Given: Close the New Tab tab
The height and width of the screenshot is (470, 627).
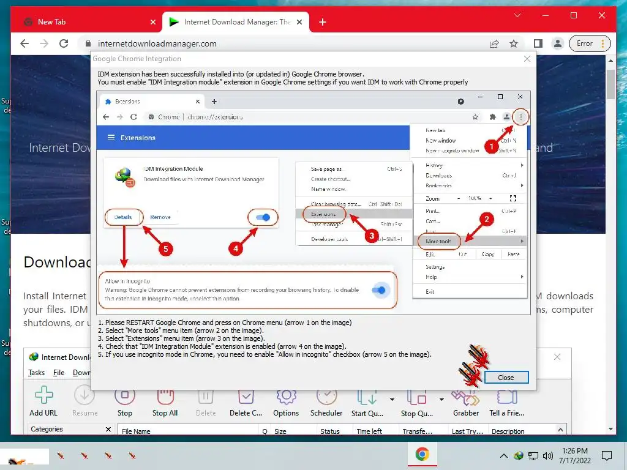Looking at the screenshot, I should 152,22.
